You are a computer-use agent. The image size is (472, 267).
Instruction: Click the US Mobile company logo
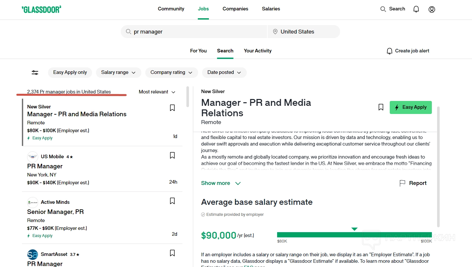pos(33,157)
